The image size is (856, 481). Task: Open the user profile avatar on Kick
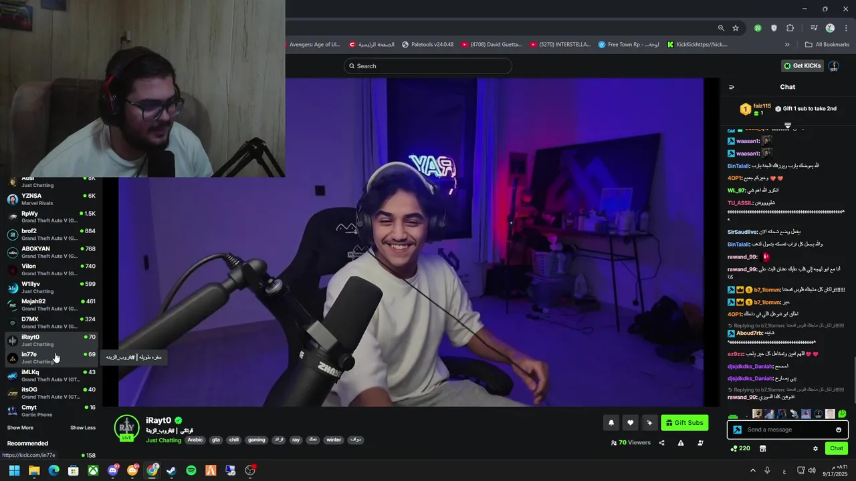tap(833, 66)
